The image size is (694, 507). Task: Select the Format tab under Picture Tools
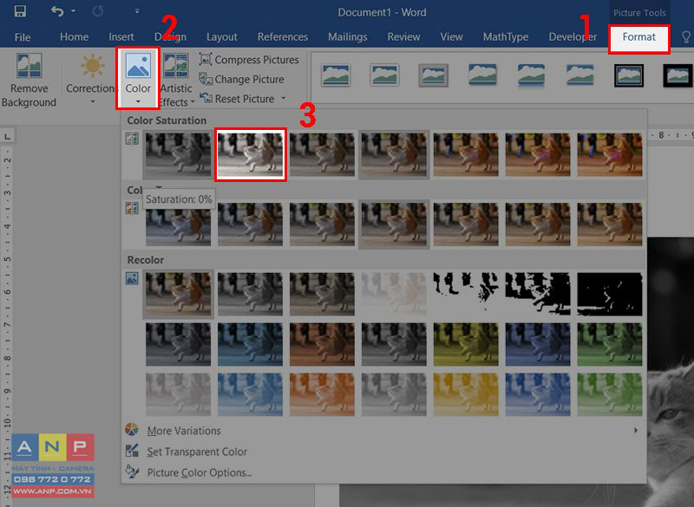pyautogui.click(x=638, y=36)
